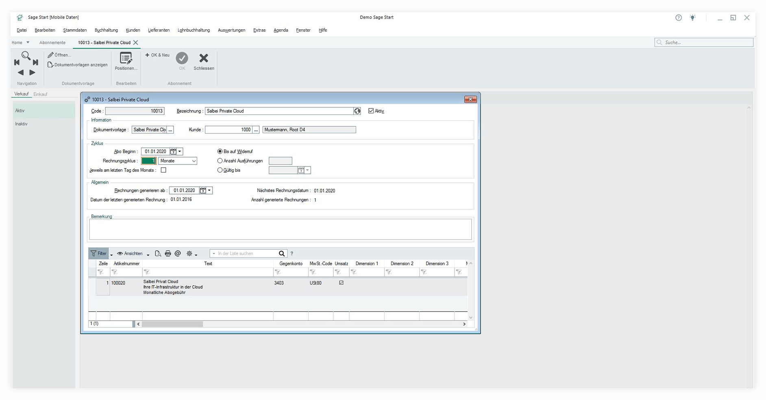Click funnel filter under Artikelnummer column

[x=115, y=272]
